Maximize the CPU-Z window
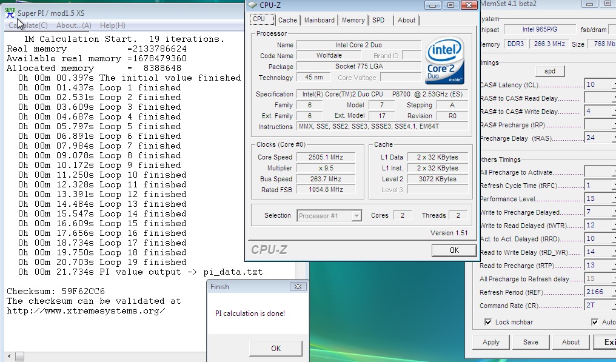 tap(450, 5)
